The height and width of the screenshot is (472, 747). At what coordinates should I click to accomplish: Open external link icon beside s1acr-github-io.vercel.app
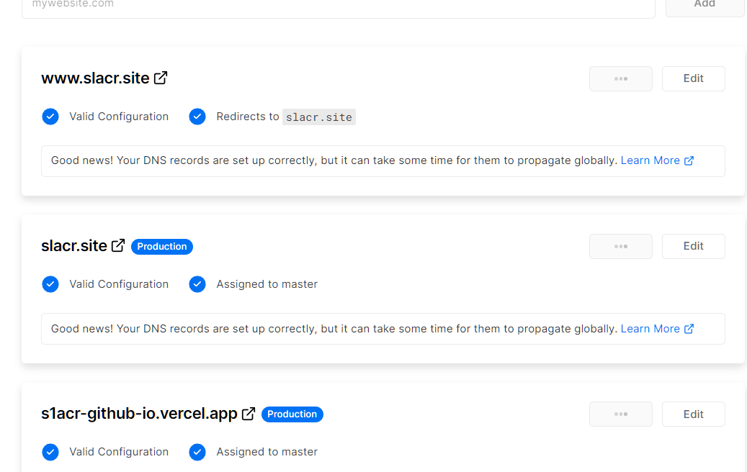click(249, 414)
